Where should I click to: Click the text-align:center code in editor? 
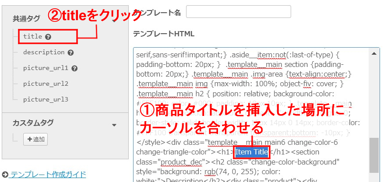318,74
